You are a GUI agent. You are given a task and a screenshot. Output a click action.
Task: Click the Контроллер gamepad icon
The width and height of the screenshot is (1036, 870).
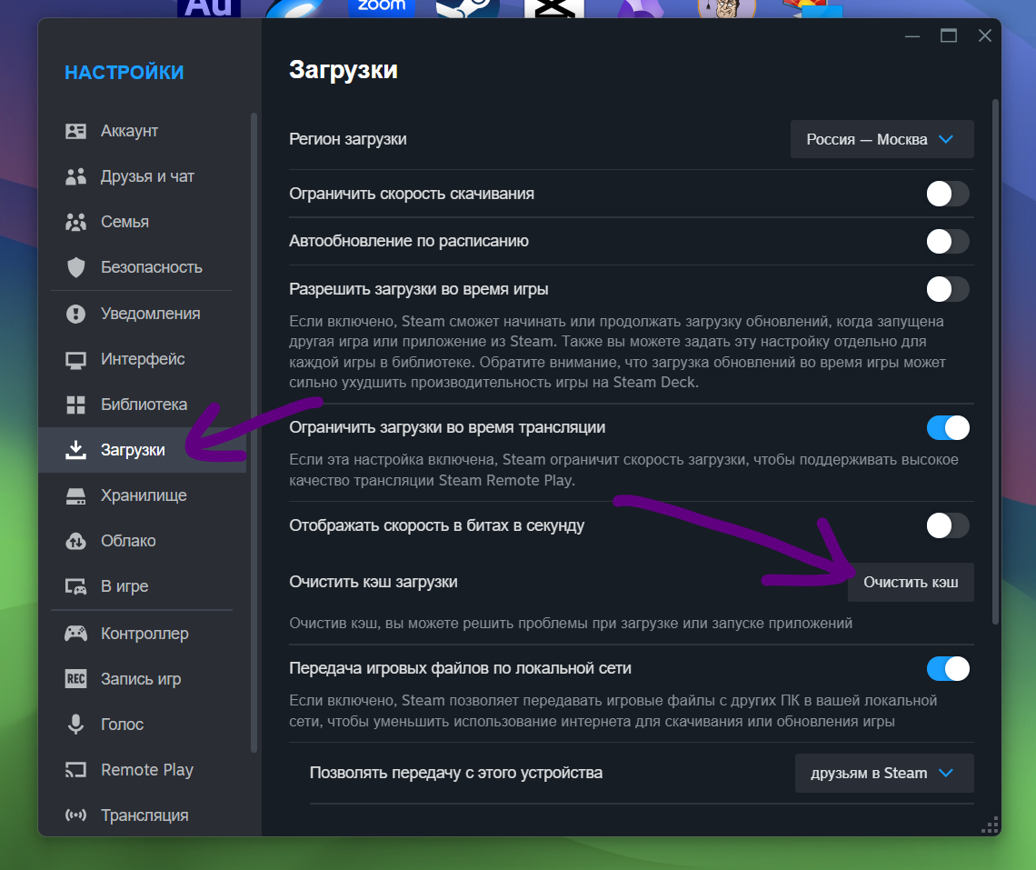tap(76, 634)
